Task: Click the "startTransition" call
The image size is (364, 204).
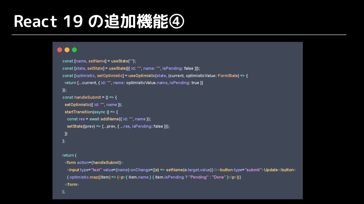Action: tap(79, 112)
